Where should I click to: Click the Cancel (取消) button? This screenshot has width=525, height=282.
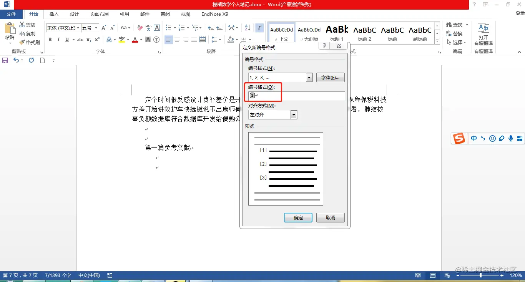(331, 217)
